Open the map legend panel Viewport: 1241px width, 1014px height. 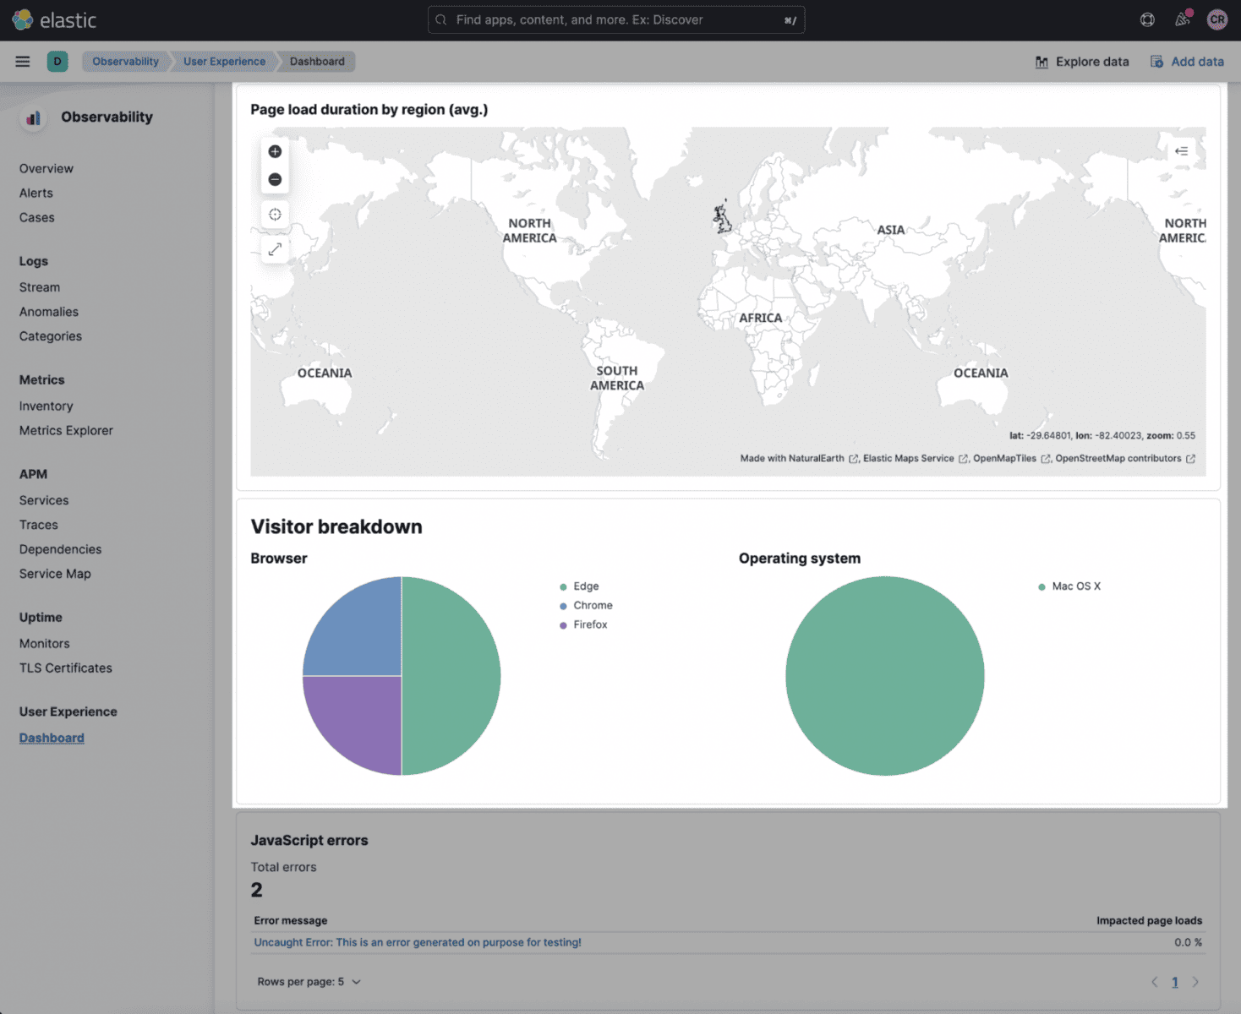pyautogui.click(x=1181, y=151)
